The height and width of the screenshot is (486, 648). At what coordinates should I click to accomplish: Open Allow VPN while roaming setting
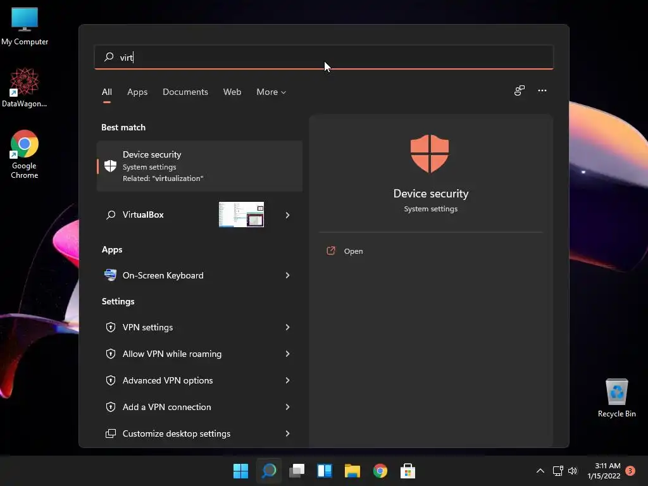pyautogui.click(x=199, y=354)
